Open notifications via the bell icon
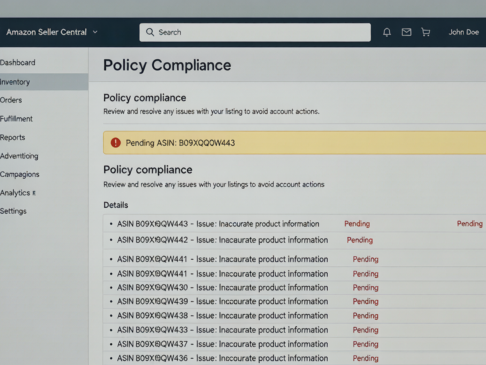The image size is (486, 365). pyautogui.click(x=387, y=32)
